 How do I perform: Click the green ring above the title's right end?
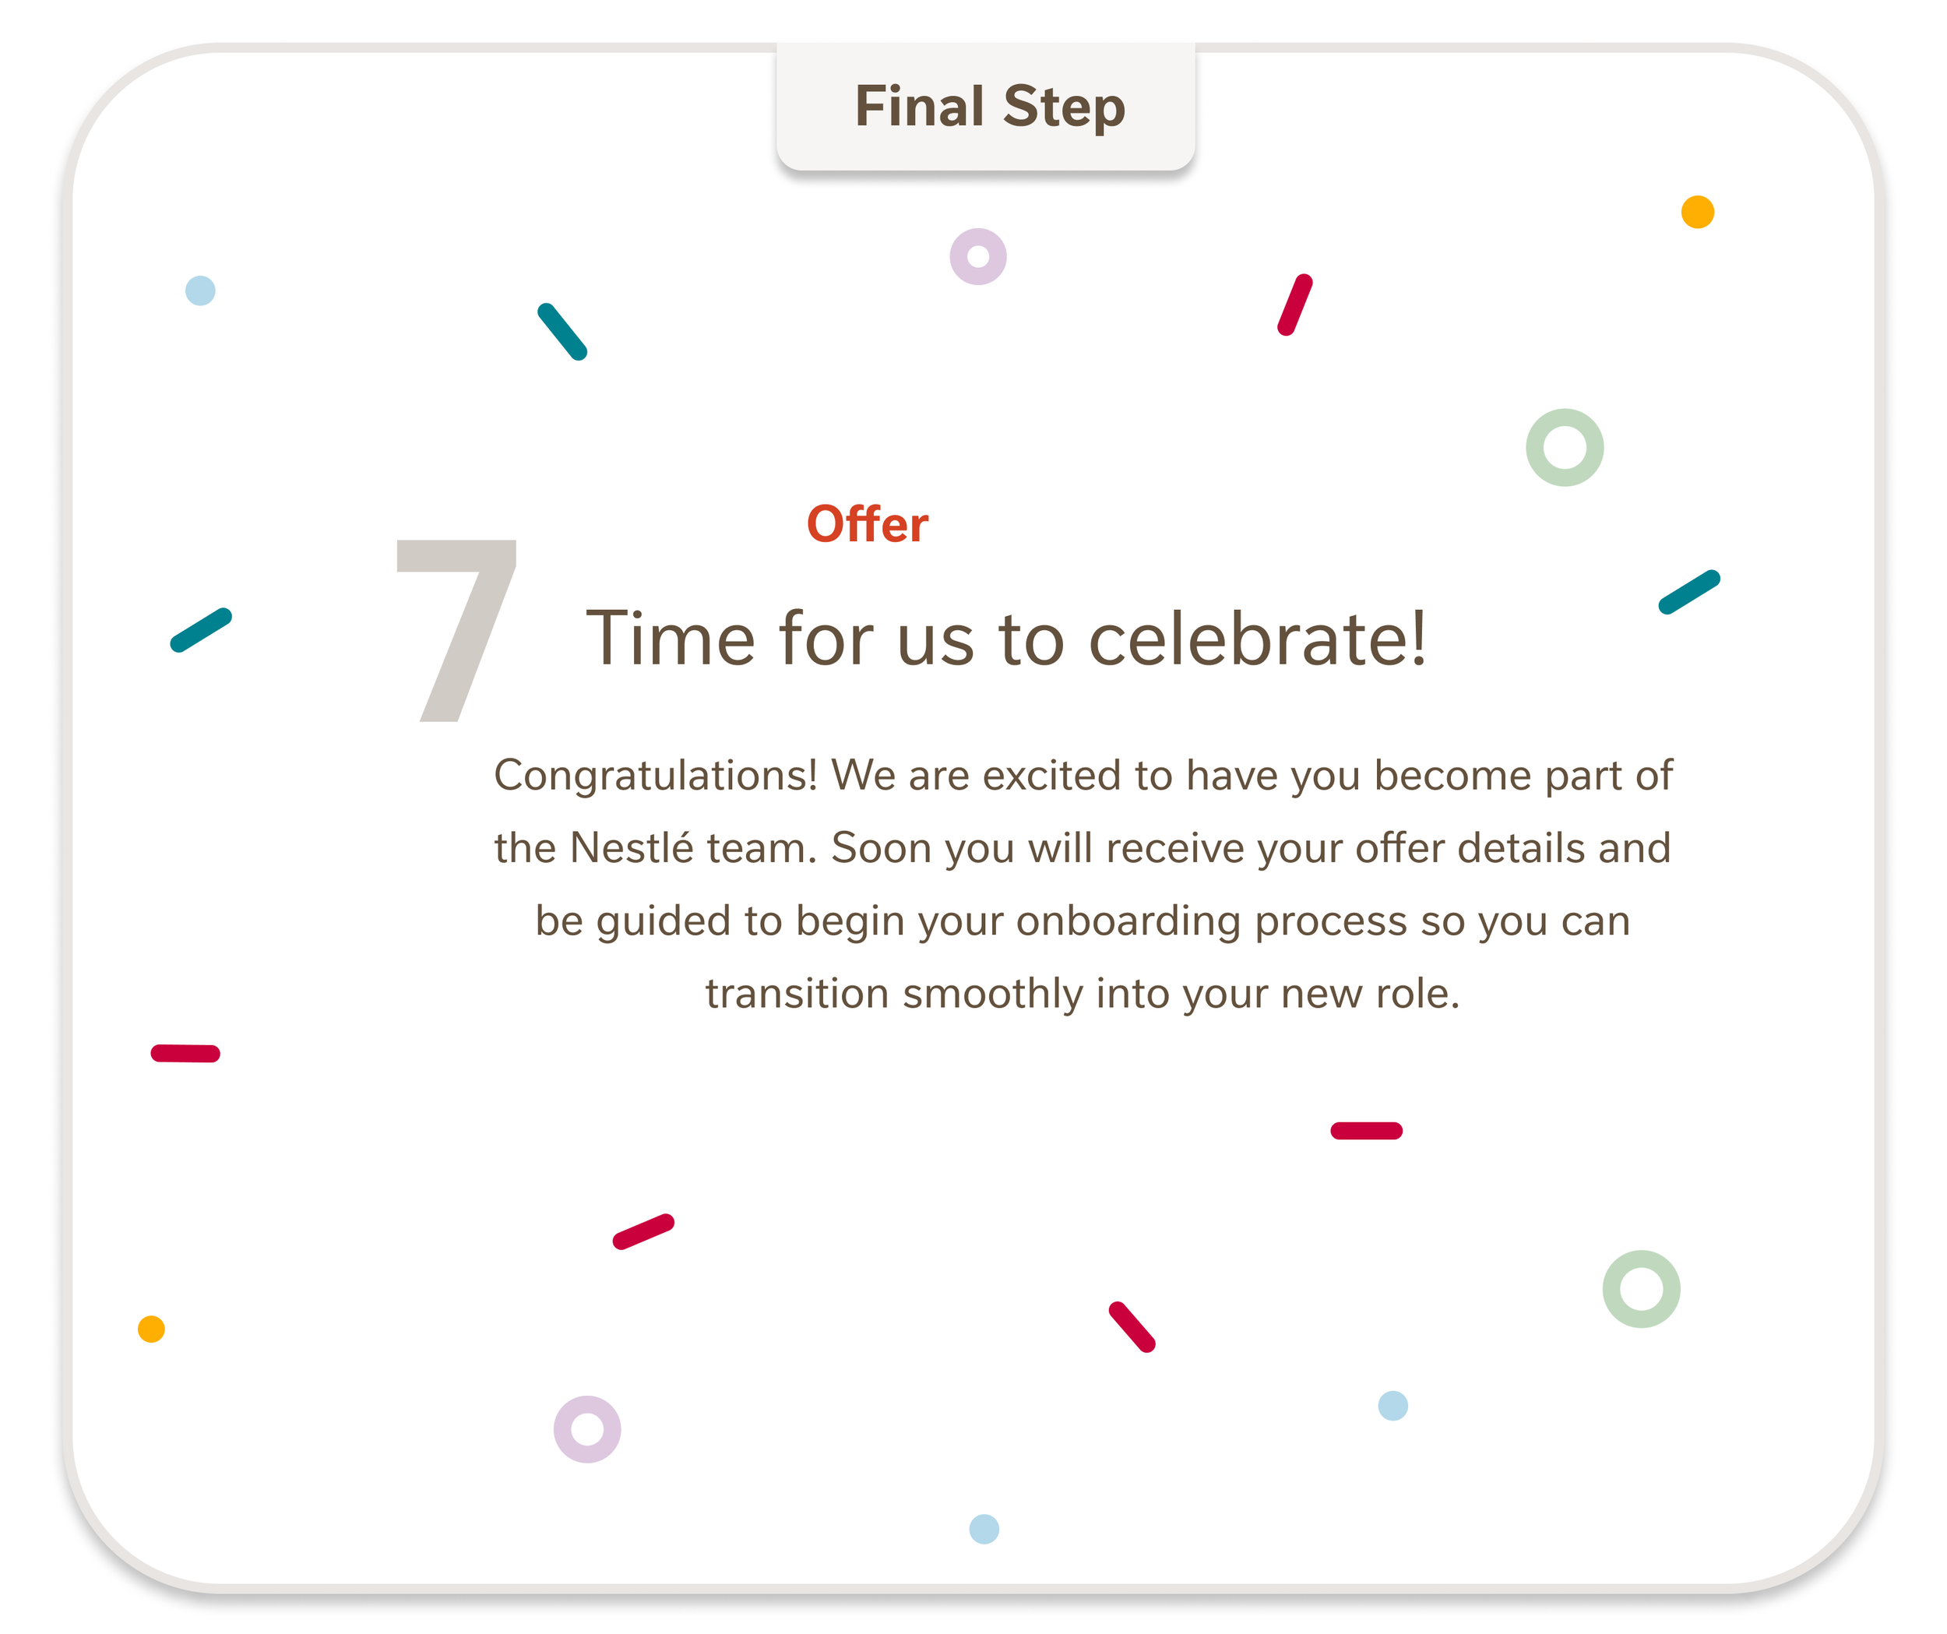click(1565, 448)
